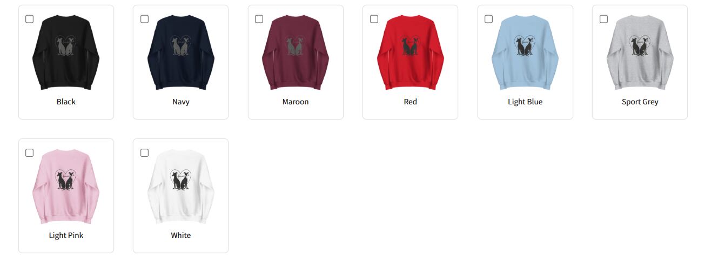This screenshot has width=705, height=265.
Task: Check the Navy sweatshirt checkbox
Action: (x=144, y=19)
